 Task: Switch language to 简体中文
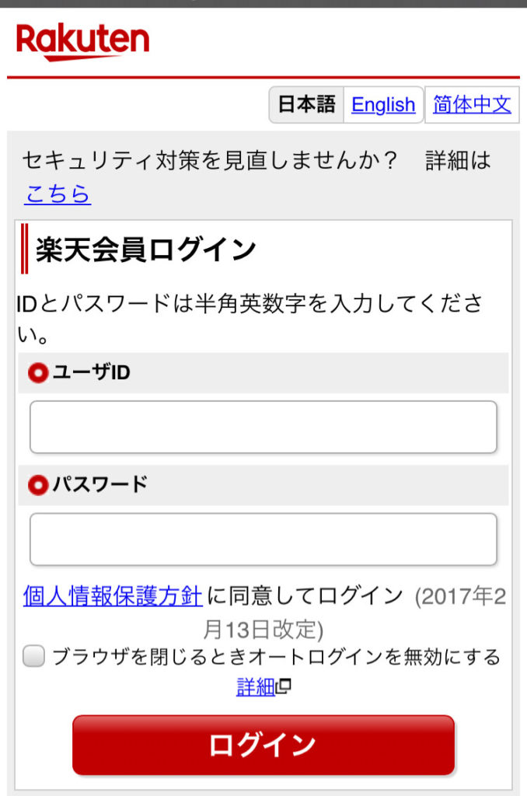pyautogui.click(x=472, y=105)
